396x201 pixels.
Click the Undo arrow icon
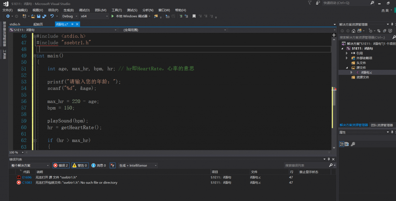[x=52, y=16]
